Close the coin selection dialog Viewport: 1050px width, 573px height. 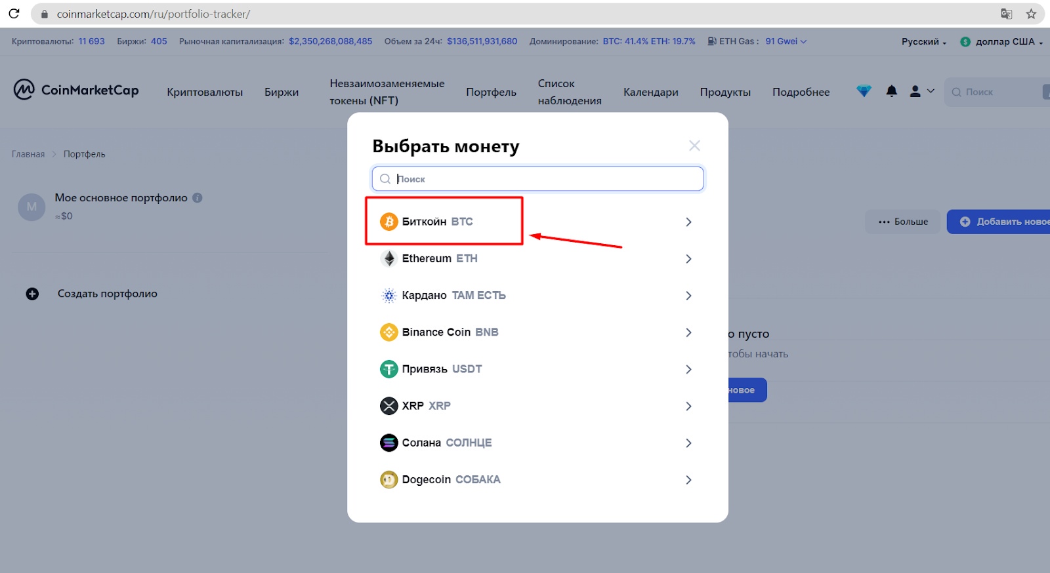point(694,146)
